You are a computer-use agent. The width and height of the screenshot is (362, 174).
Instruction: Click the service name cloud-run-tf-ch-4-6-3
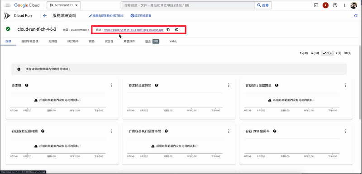tap(37, 29)
